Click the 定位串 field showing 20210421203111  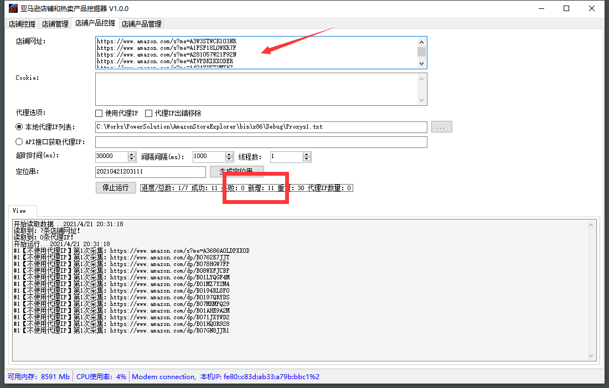click(150, 172)
